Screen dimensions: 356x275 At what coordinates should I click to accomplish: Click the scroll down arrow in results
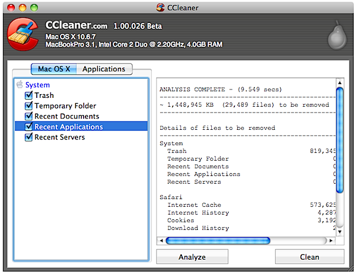coord(340,231)
